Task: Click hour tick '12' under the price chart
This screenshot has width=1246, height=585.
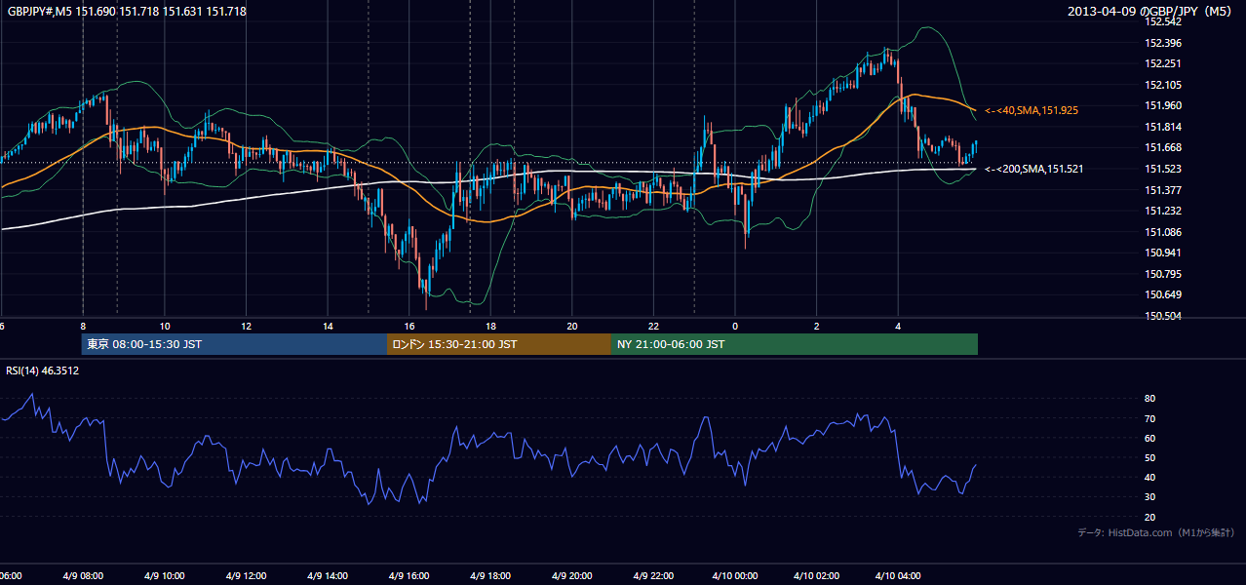Action: (x=247, y=326)
